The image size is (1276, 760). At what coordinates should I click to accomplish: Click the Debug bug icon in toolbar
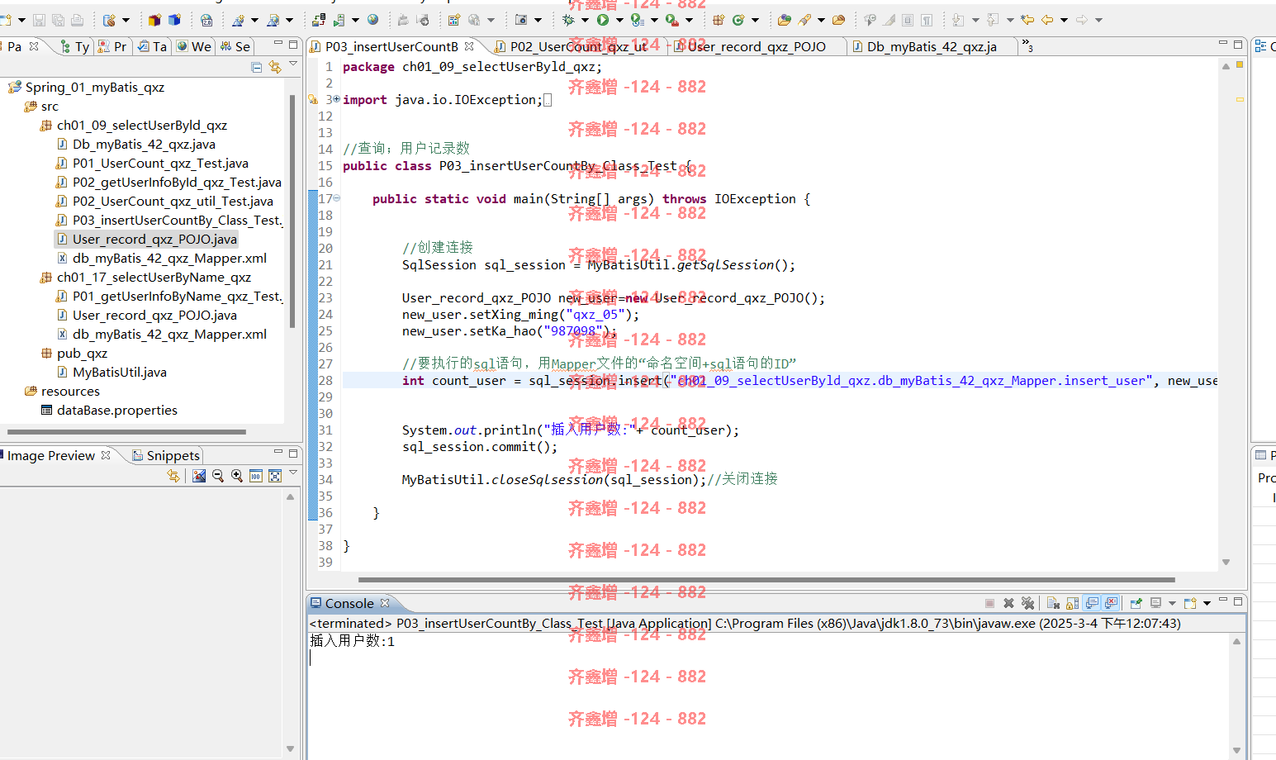pos(567,20)
